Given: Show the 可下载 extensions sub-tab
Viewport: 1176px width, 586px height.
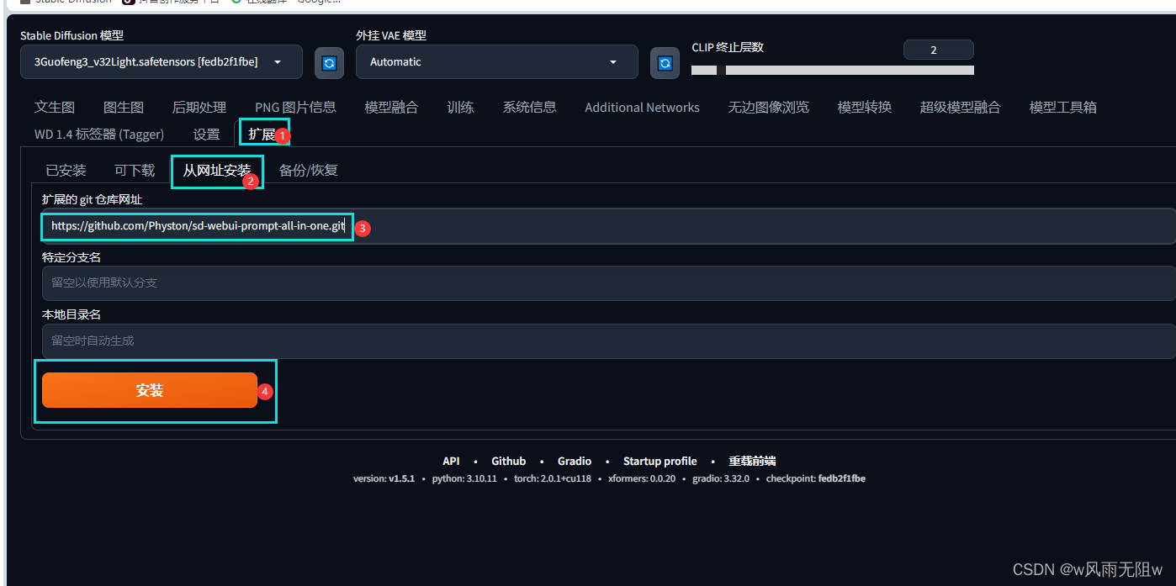Looking at the screenshot, I should (x=135, y=170).
